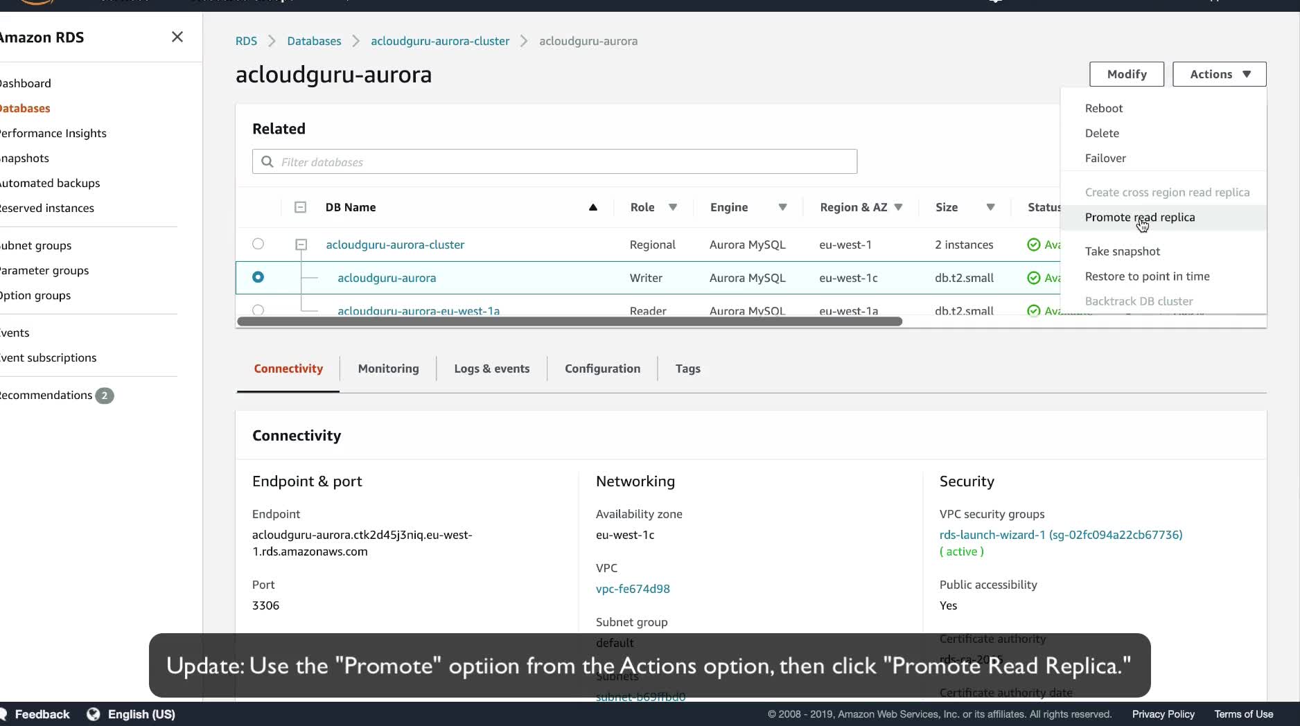
Task: Switch to the Monitoring tab
Action: (x=388, y=369)
